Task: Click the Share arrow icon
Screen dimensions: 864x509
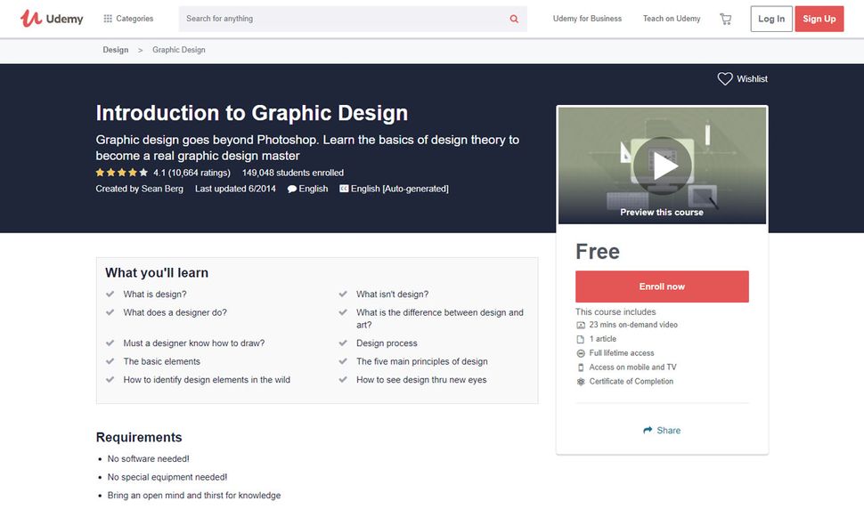Action: click(x=648, y=431)
